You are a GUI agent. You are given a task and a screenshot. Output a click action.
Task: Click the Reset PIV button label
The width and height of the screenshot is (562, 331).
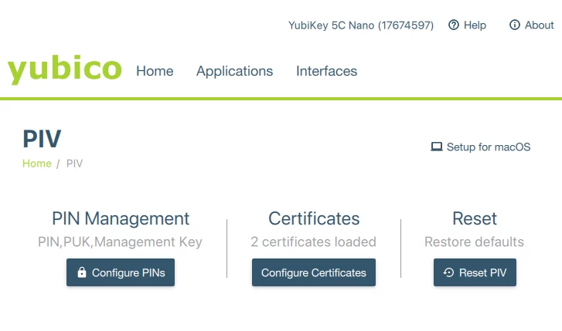click(483, 272)
